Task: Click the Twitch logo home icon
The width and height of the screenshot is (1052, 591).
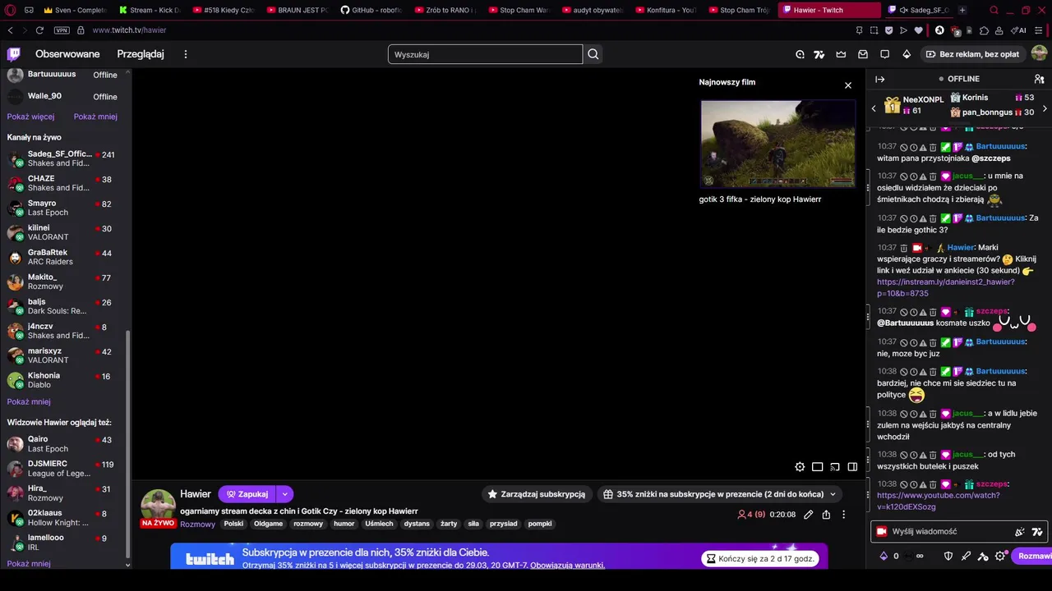Action: click(x=14, y=54)
